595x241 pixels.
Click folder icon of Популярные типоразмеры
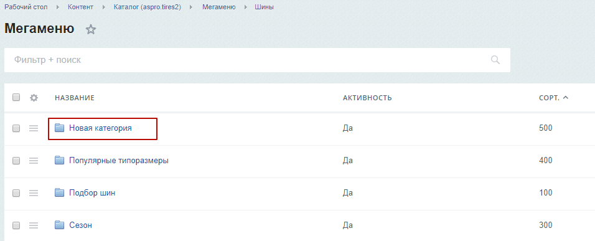click(60, 160)
